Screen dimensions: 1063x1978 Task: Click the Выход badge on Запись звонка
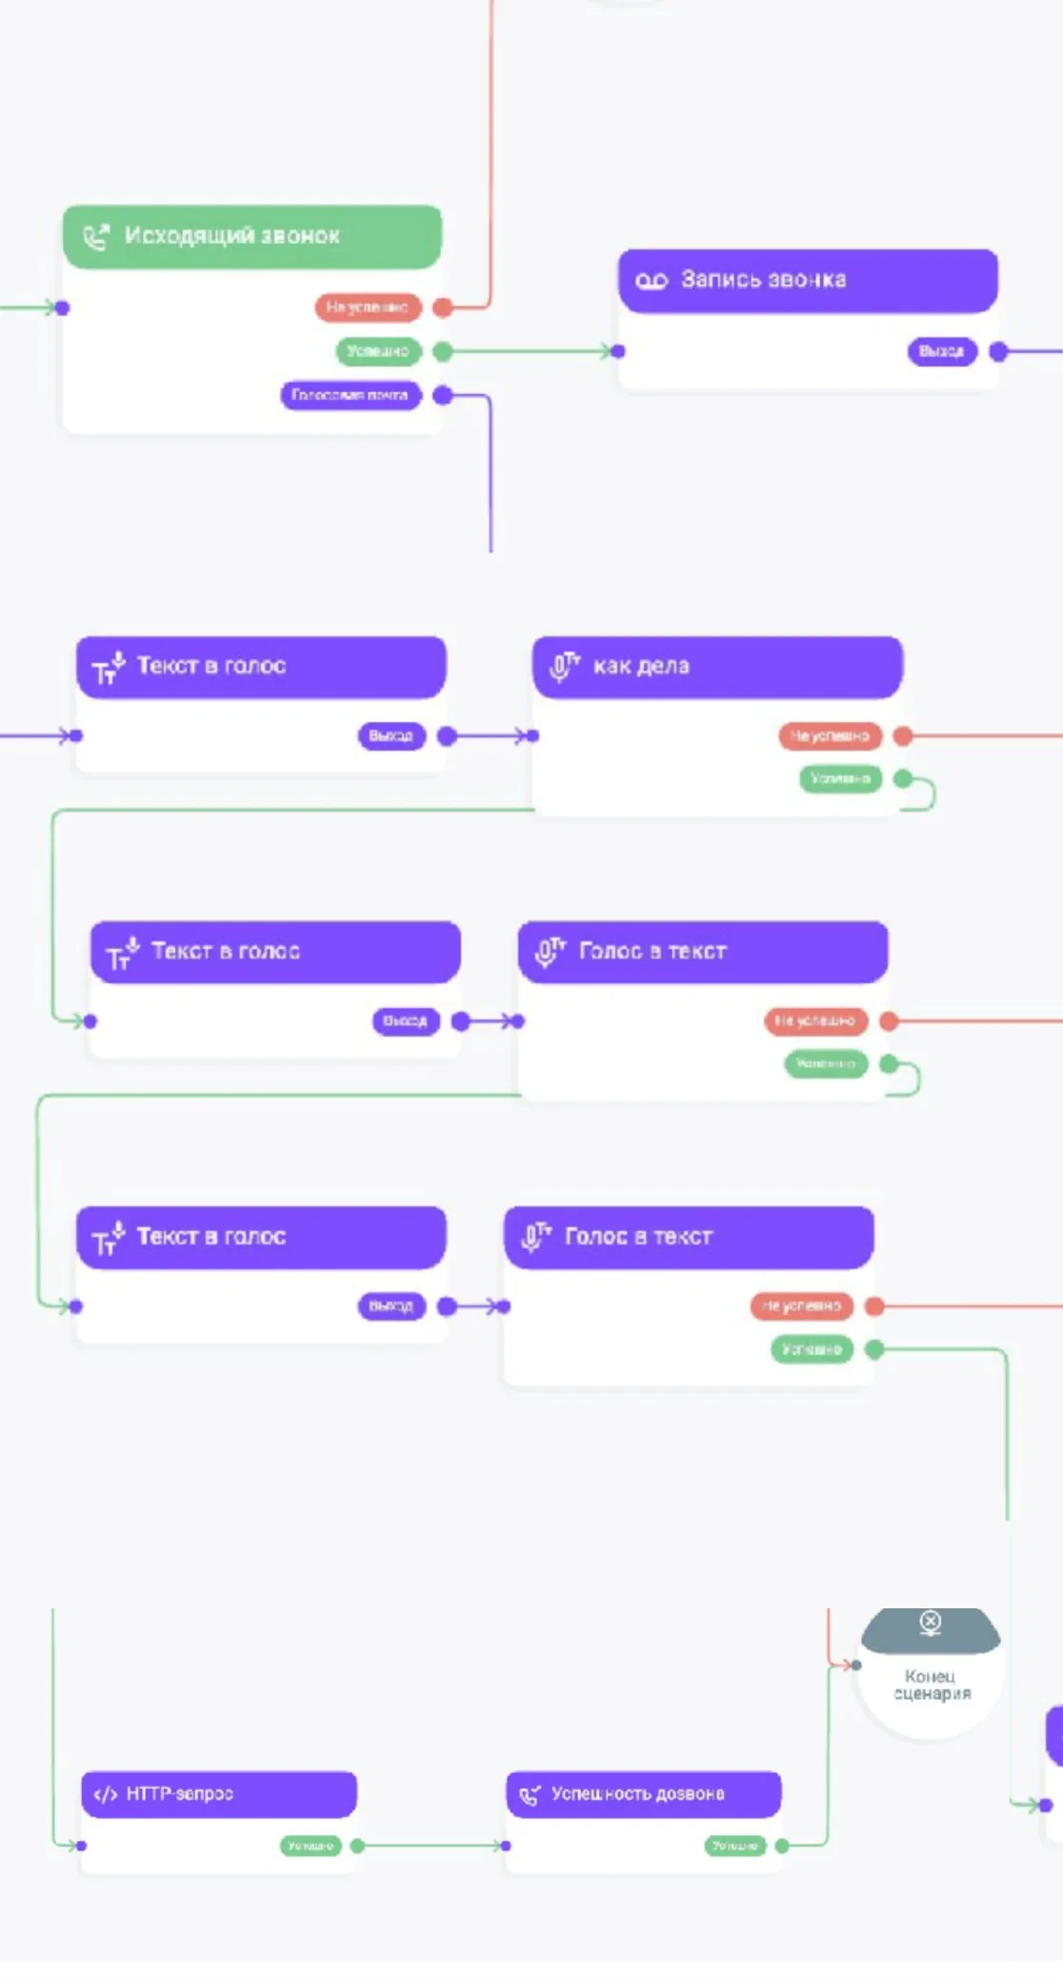pos(941,352)
